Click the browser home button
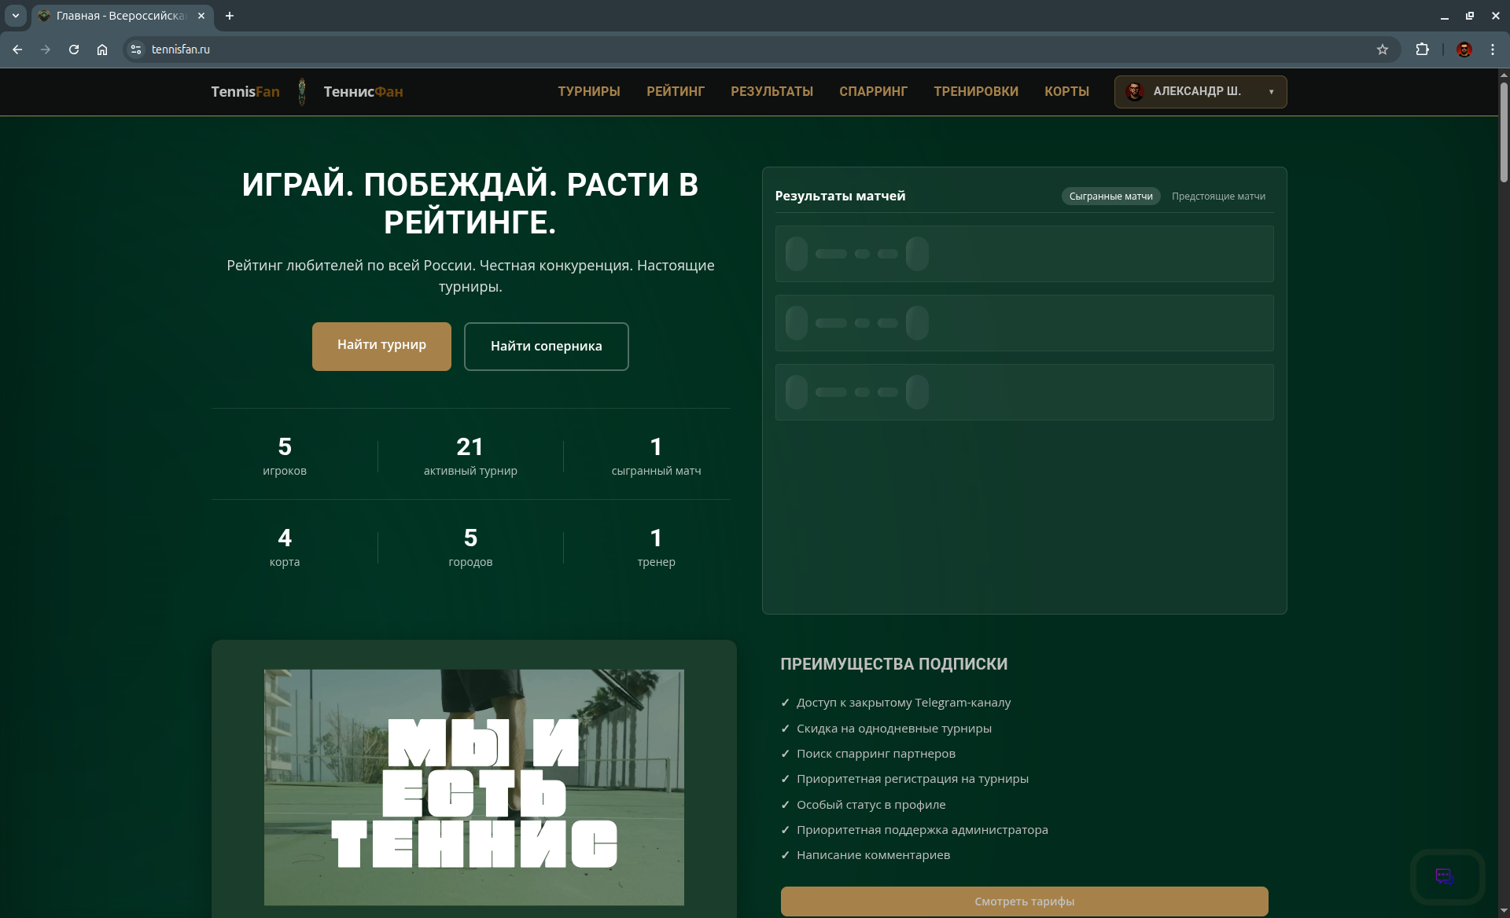Image resolution: width=1510 pixels, height=918 pixels. pyautogui.click(x=102, y=49)
